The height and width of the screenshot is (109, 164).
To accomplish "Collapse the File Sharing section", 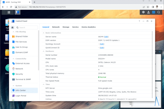I will point(13,32).
